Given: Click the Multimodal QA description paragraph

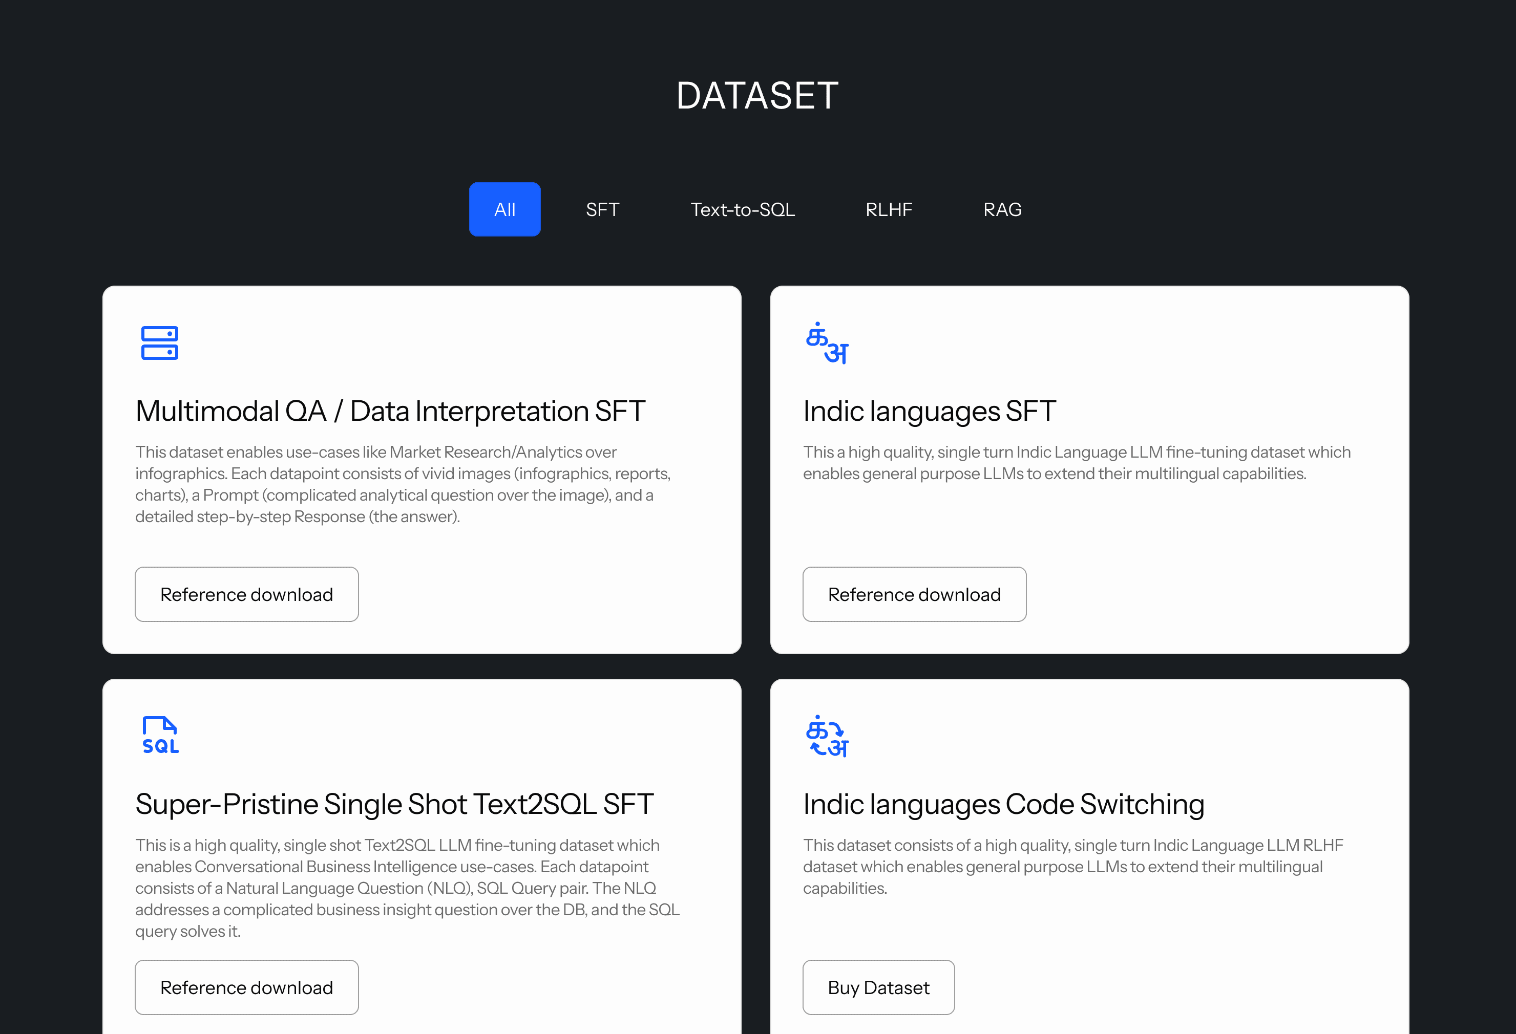Looking at the screenshot, I should [403, 484].
